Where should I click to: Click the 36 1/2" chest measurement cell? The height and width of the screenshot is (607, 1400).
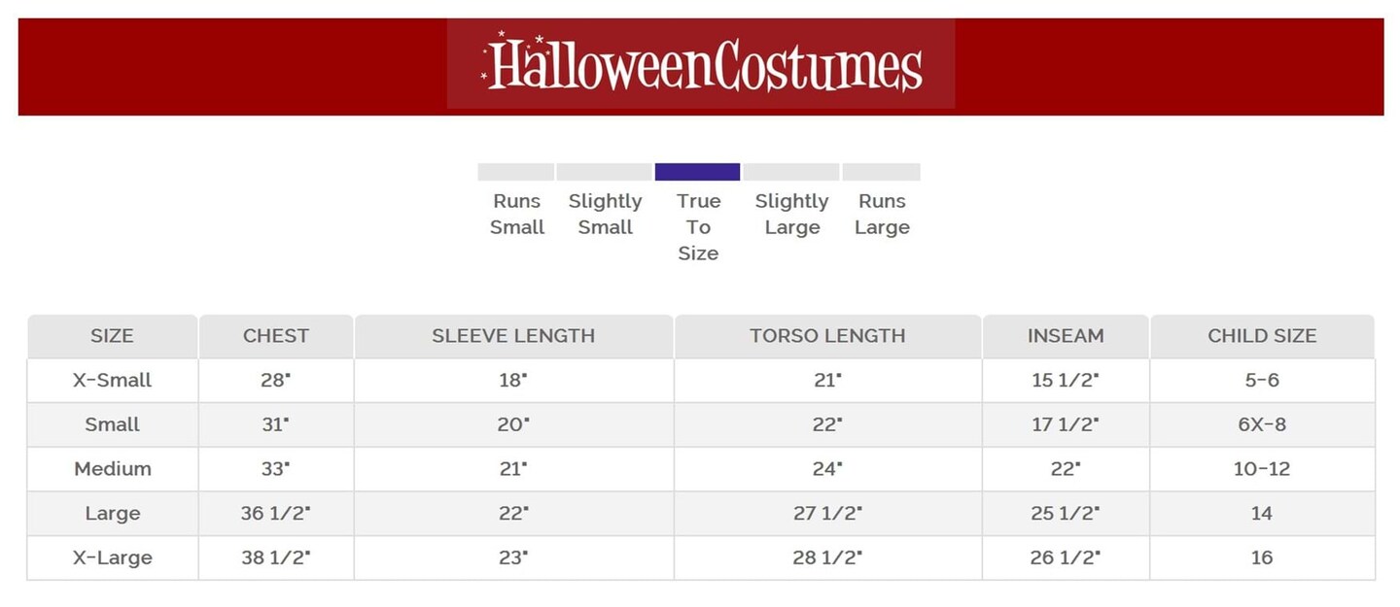point(276,514)
